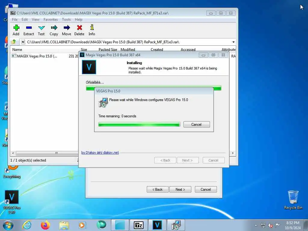Switch to the Windows Installer taskbar button
308x231 pixels.
coord(176,225)
